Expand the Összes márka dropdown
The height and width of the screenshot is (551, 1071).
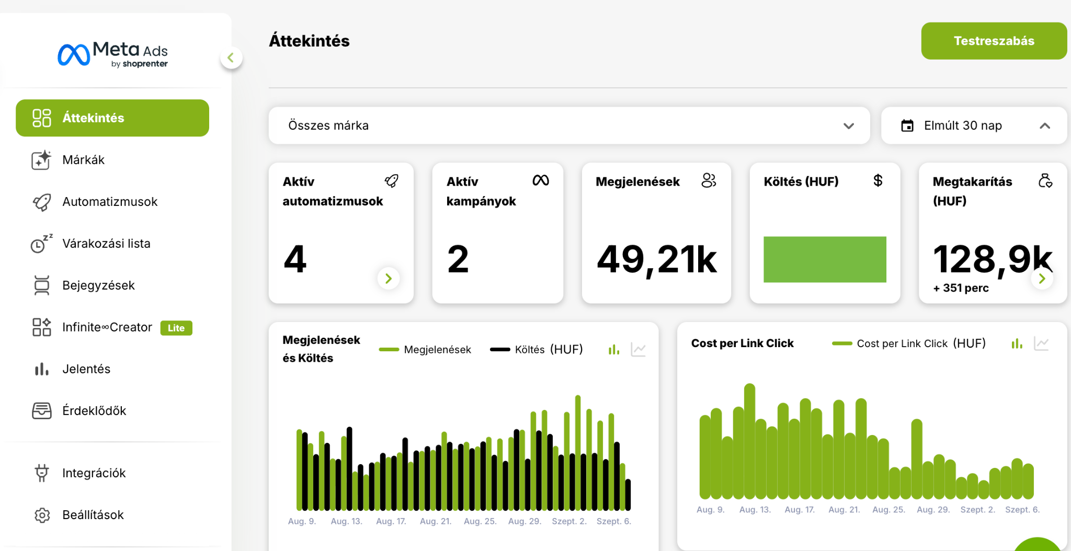tap(569, 125)
